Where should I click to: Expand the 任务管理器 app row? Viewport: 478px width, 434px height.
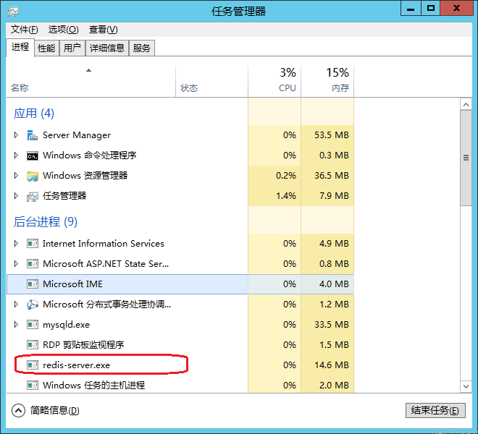16,196
